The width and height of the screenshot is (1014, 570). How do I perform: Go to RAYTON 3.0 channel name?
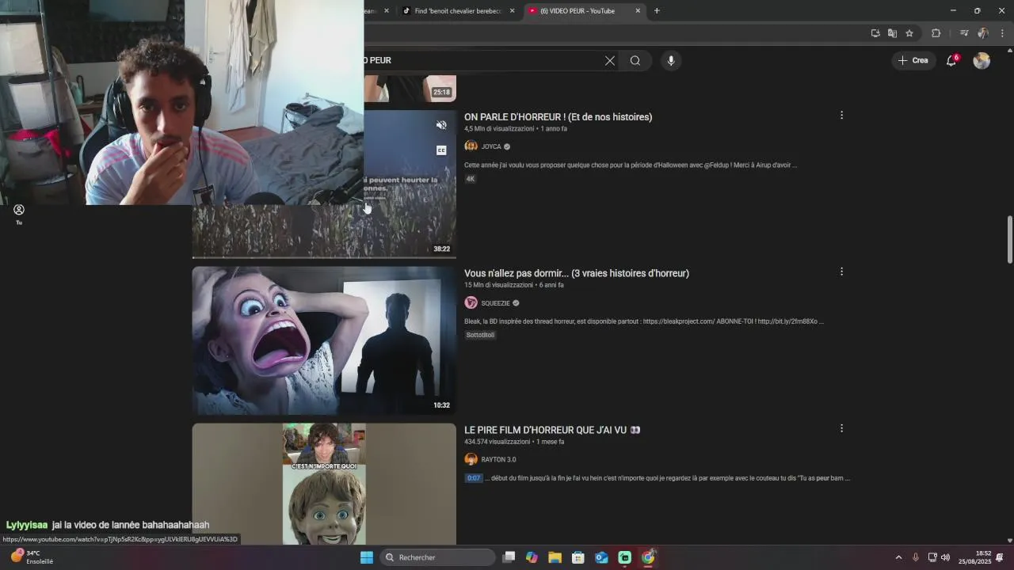tap(498, 459)
